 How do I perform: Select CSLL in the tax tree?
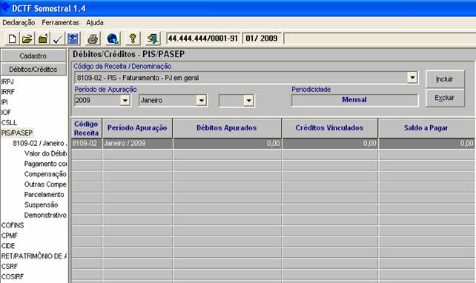click(x=9, y=122)
